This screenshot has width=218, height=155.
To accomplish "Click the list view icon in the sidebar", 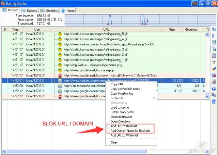I will click(214, 36).
